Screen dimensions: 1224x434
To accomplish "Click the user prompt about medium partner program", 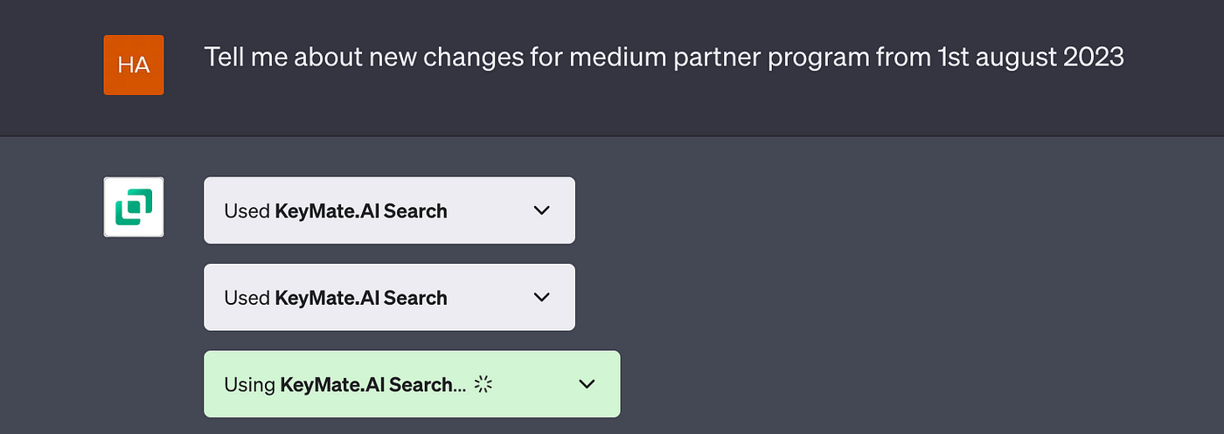I will [664, 58].
